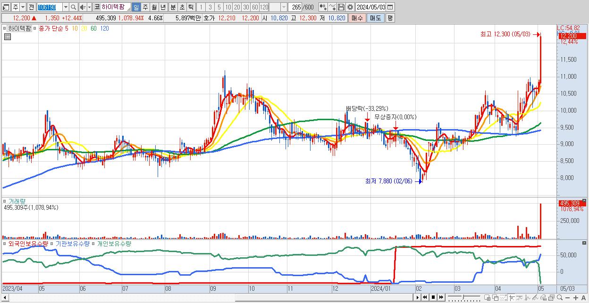589x303 pixels.
Task: Choose the 3 interval button
Action: 210,7
